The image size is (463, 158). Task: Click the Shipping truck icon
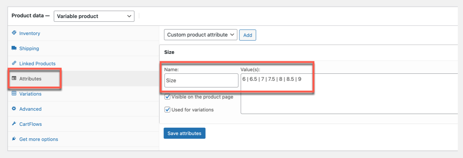14,48
